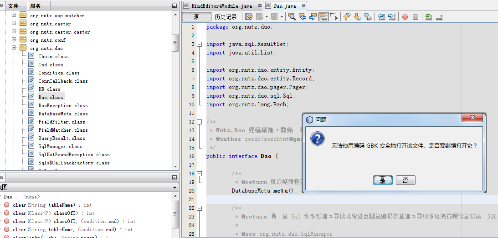Viewport: 498px width, 238px height.
Task: Select ConnCallback.class tree entry
Action: 63,81
